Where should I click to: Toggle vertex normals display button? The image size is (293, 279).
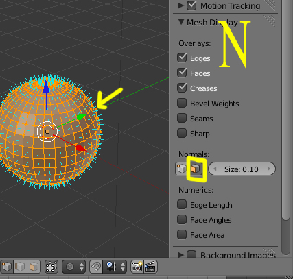(182, 169)
